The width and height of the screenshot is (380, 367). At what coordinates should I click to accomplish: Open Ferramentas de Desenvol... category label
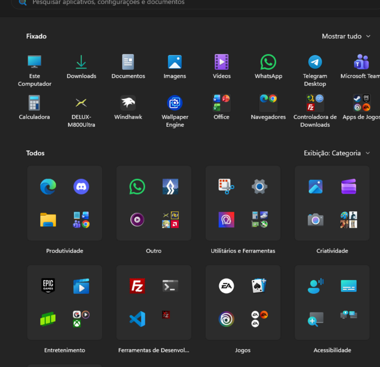point(154,350)
